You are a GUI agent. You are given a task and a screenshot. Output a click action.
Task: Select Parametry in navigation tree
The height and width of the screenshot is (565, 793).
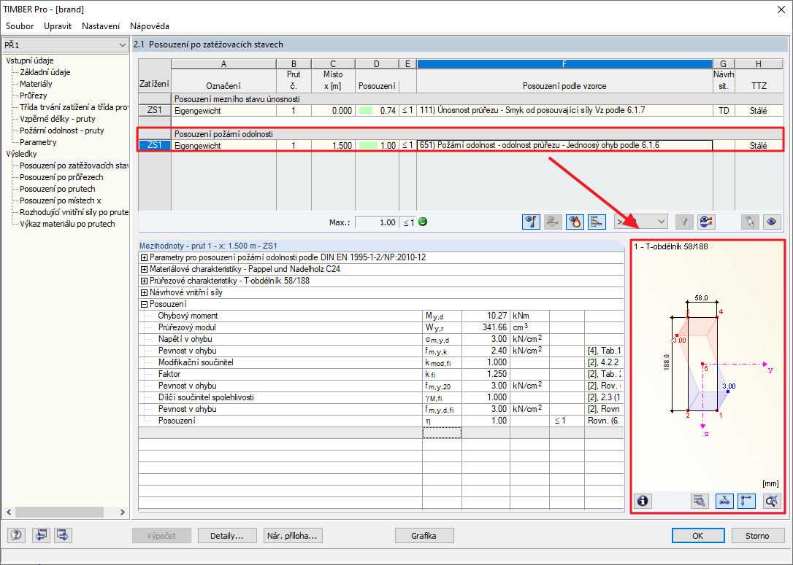(38, 142)
